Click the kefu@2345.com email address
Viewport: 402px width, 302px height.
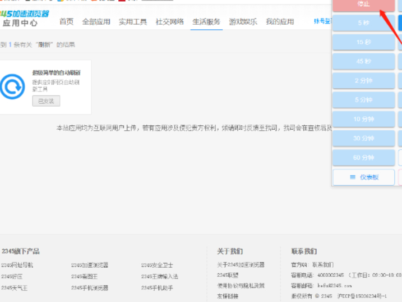[335, 286]
